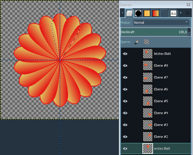Open the dock tab configuration menu
The height and width of the screenshot is (155, 193).
tap(187, 13)
